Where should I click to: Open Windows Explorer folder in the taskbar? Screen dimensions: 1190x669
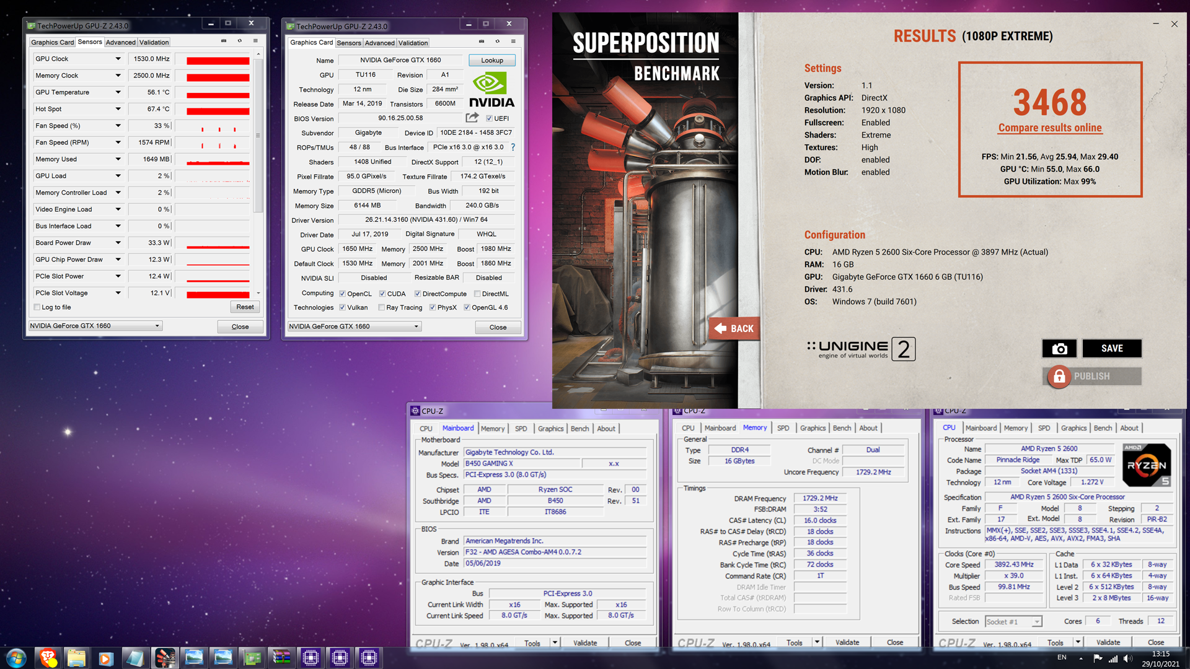pyautogui.click(x=76, y=658)
